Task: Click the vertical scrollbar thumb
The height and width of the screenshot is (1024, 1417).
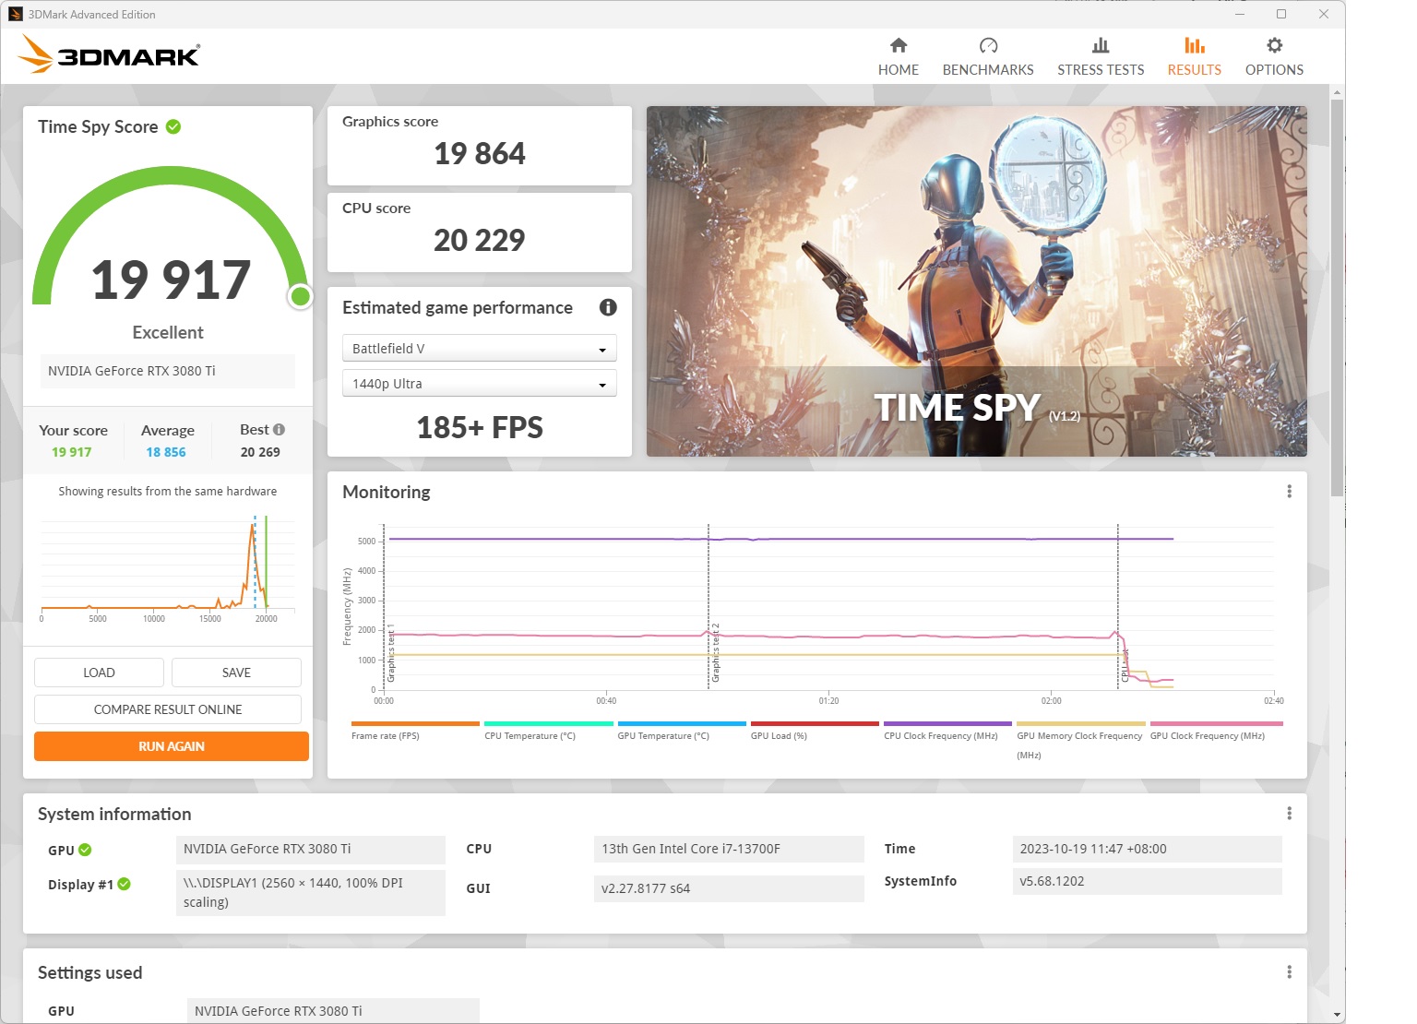Action: point(1337,298)
